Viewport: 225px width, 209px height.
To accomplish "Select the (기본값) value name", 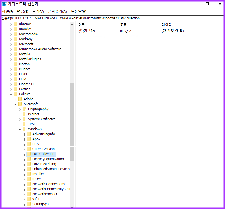I will click(x=89, y=31).
